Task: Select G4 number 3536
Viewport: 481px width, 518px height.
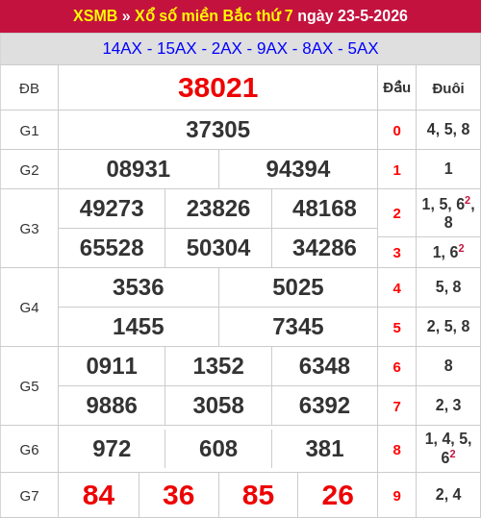Action: click(139, 287)
